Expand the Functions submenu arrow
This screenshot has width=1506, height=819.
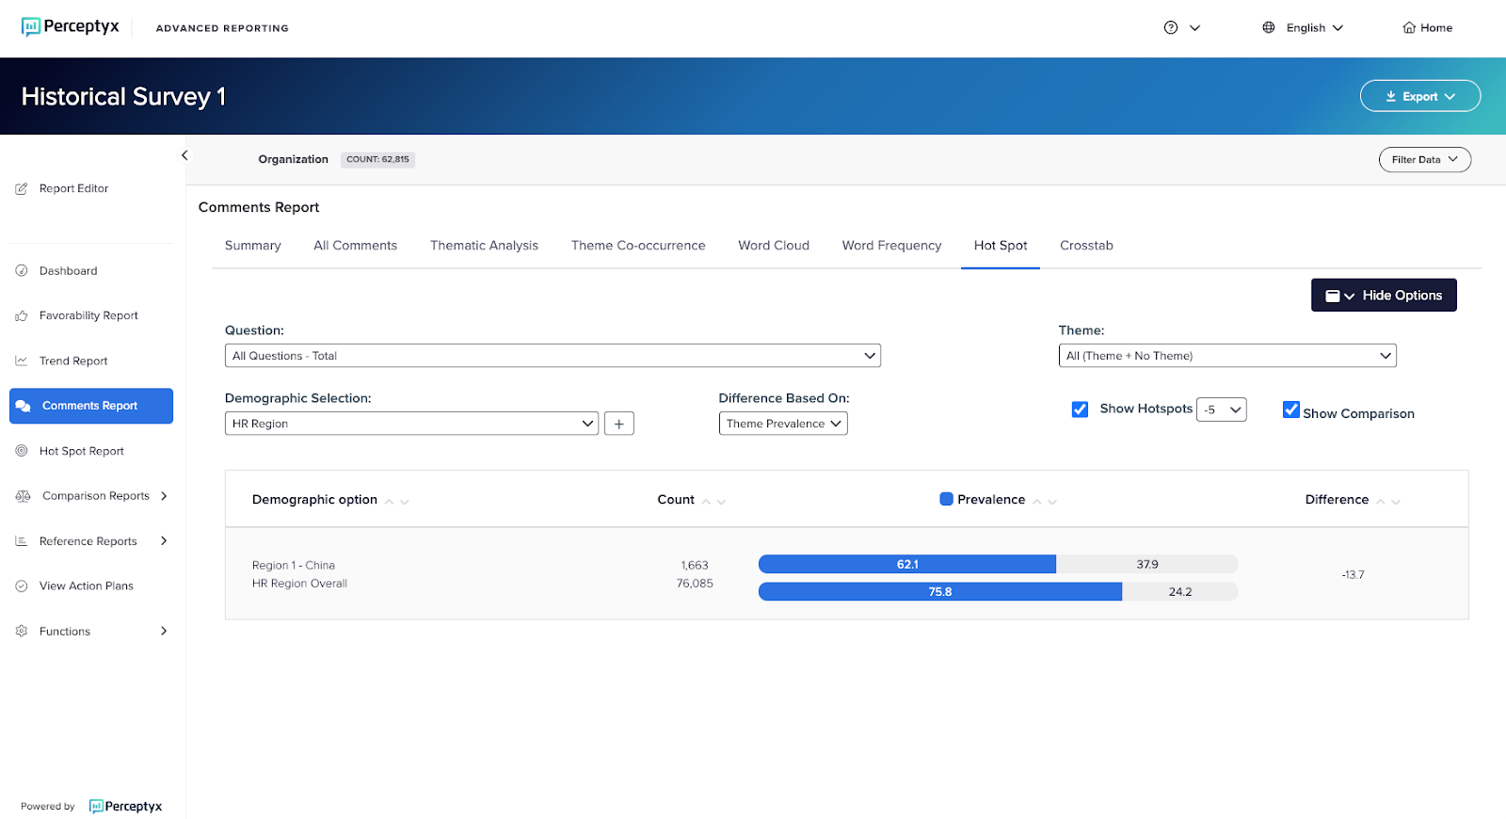164,631
